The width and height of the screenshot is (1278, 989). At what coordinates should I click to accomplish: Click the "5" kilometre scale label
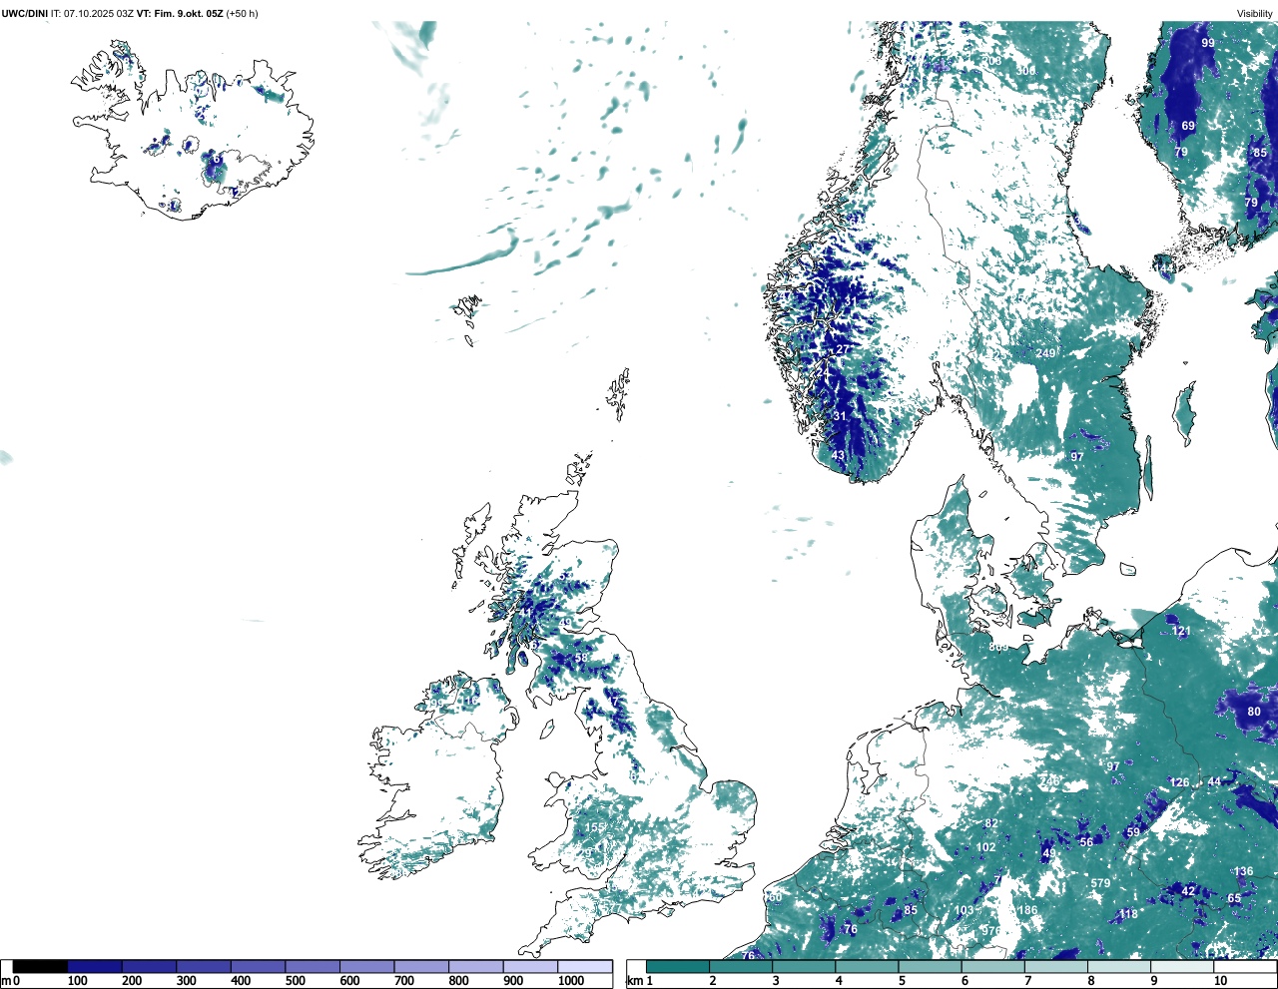902,981
